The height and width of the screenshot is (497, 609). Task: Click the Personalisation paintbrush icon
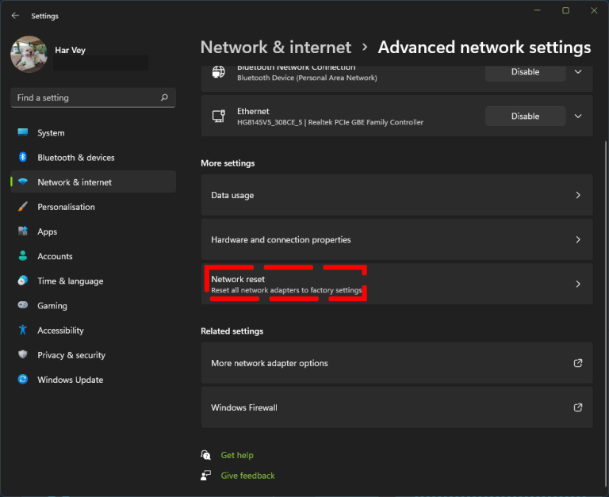[x=23, y=207]
